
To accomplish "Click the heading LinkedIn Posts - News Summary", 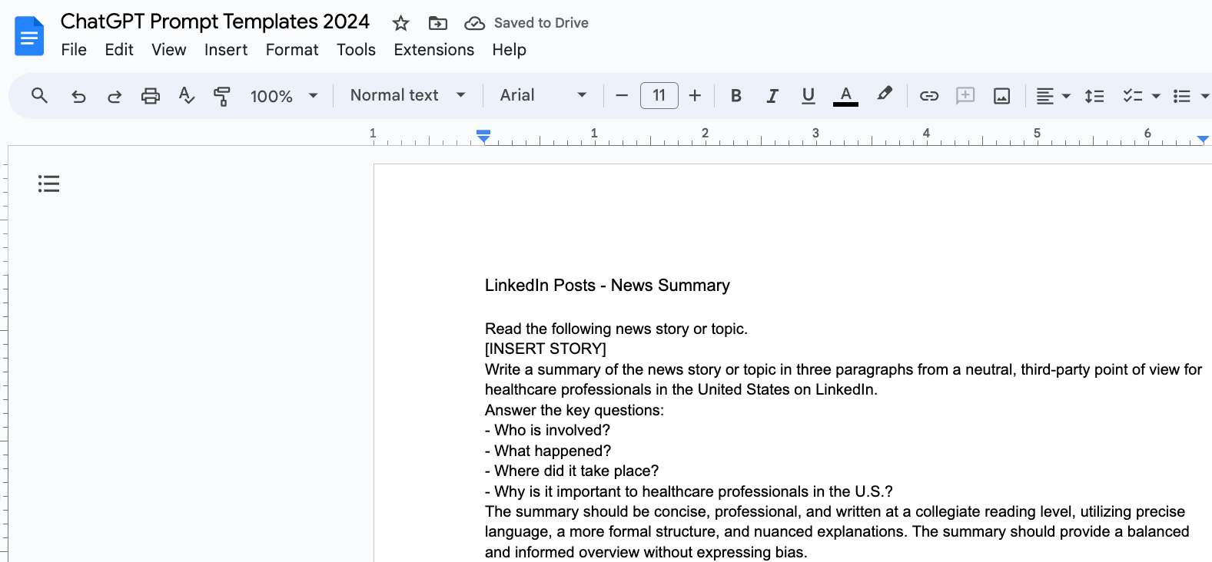I will (x=607, y=286).
